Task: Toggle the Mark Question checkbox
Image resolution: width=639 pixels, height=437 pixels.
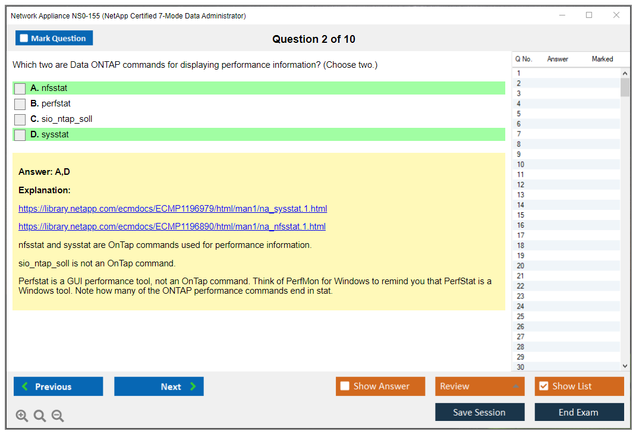Action: (x=24, y=39)
